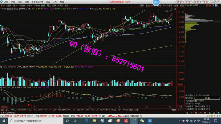The height and width of the screenshot is (124, 221).
Task: Click the 复权 button
Action: click(x=142, y=6)
